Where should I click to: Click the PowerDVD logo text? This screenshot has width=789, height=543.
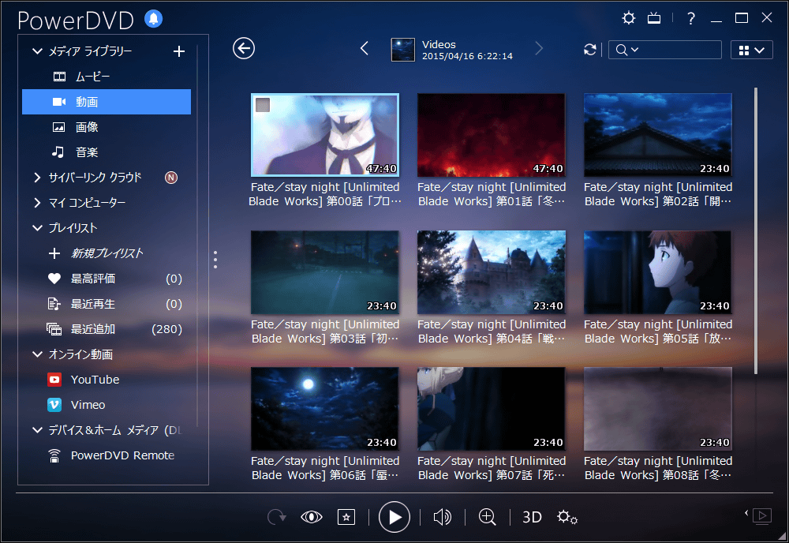click(x=76, y=21)
